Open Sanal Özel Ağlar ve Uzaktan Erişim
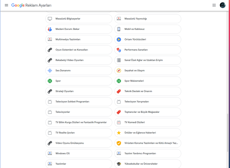 tap(148, 60)
